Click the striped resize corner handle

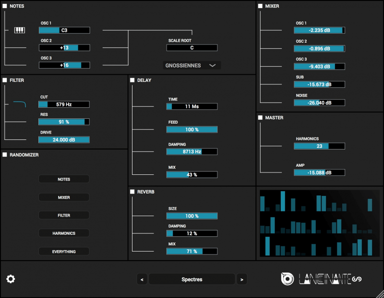(x=379, y=293)
